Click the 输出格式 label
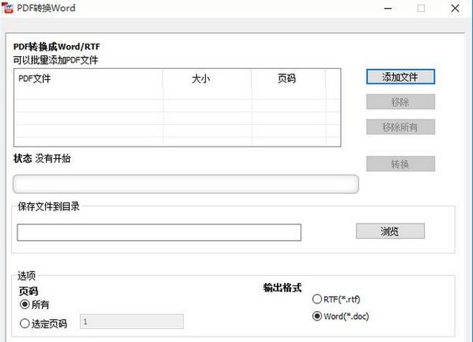473x342 pixels. pyautogui.click(x=282, y=287)
